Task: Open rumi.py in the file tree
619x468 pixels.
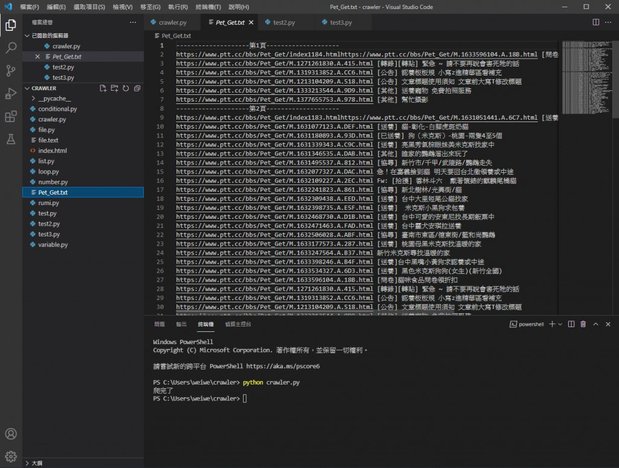Action: (x=83, y=203)
